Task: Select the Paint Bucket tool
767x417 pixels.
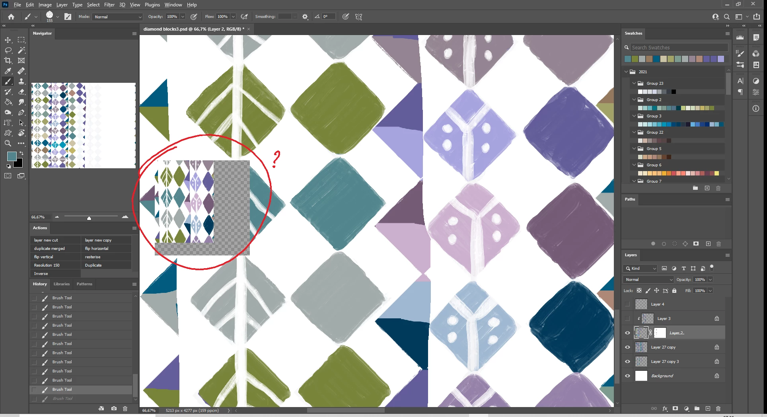Action: 8,102
